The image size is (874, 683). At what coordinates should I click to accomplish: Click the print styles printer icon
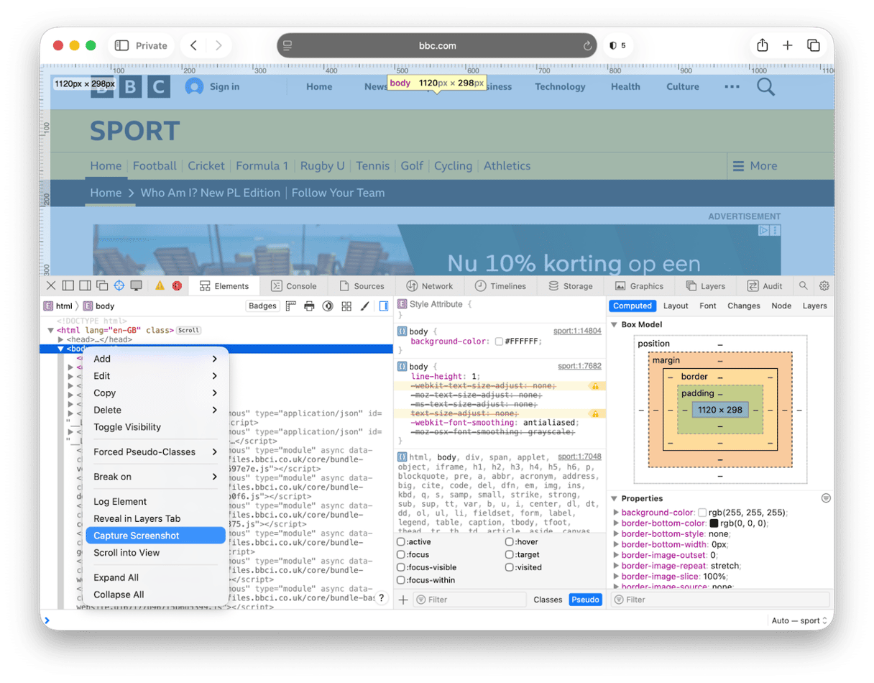click(309, 306)
